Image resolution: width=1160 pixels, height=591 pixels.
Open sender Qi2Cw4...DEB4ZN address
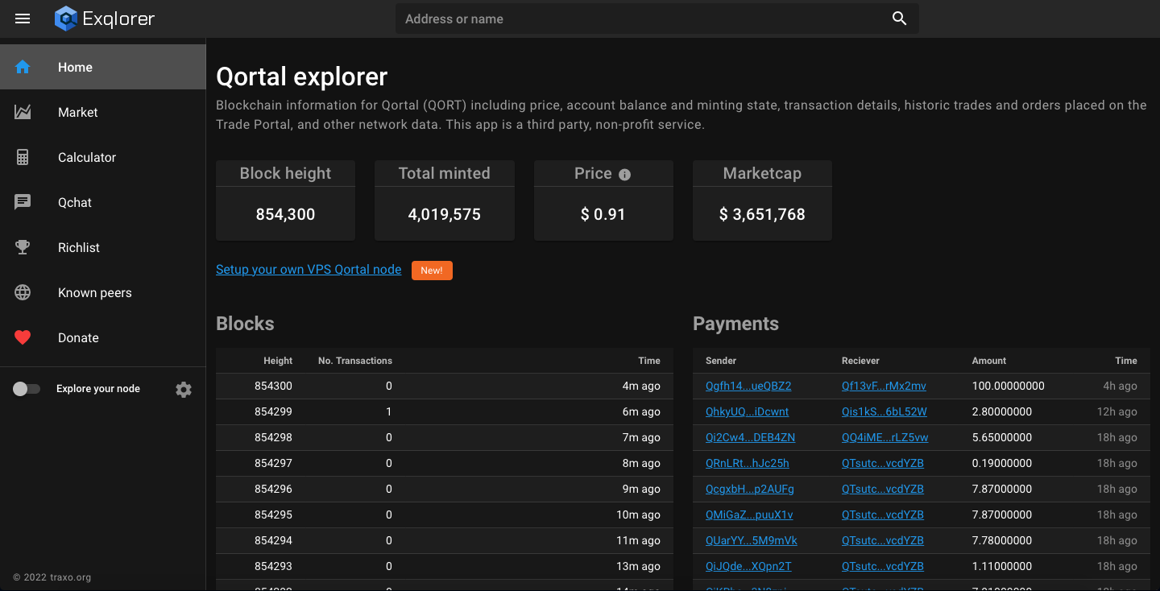[x=750, y=437]
